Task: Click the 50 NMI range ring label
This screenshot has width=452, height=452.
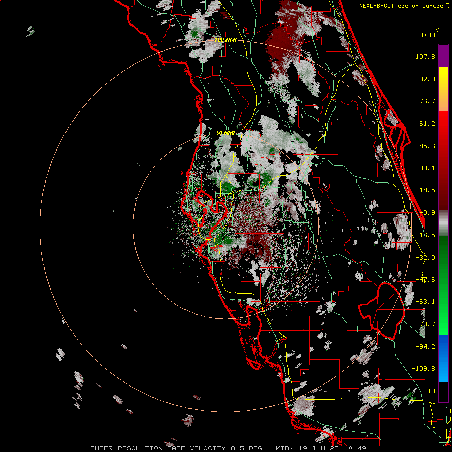Action: [225, 133]
